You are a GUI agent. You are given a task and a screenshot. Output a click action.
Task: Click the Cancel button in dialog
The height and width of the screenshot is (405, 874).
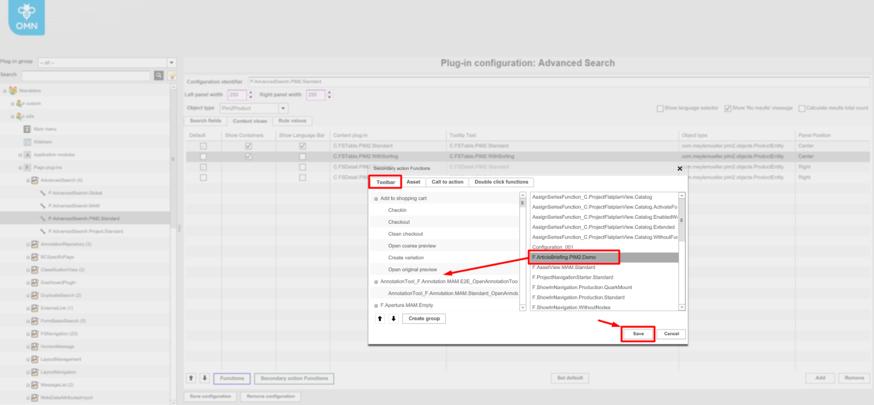point(671,334)
